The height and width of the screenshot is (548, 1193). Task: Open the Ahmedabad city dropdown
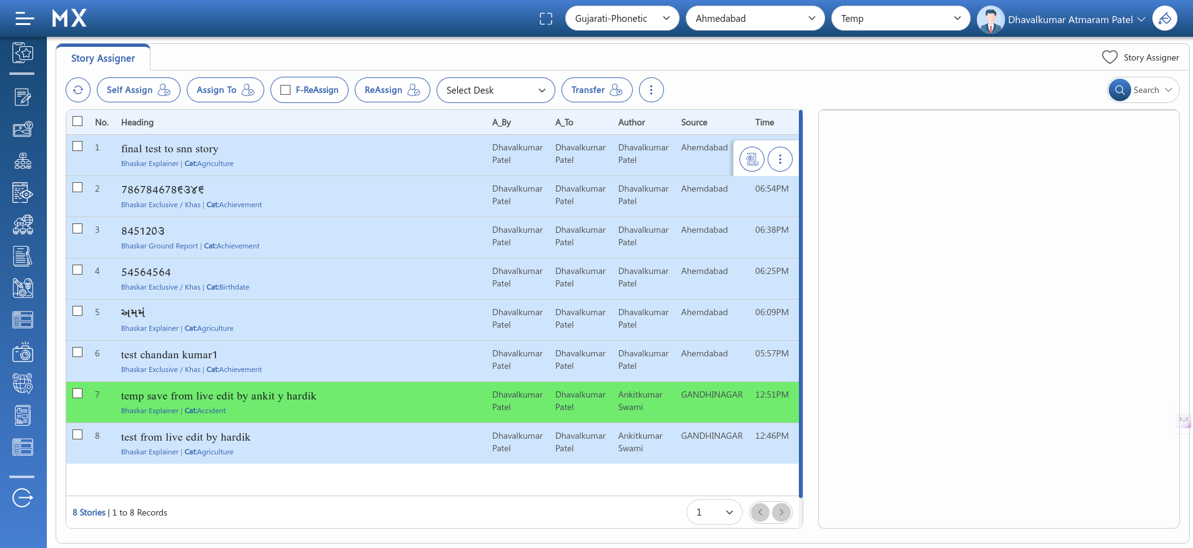click(755, 19)
